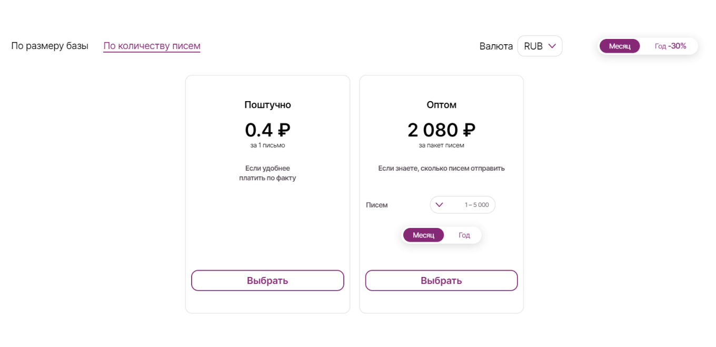Viewport: 716px width, 347px height.
Task: Click the 2 080 ₽ price
Action: (441, 130)
